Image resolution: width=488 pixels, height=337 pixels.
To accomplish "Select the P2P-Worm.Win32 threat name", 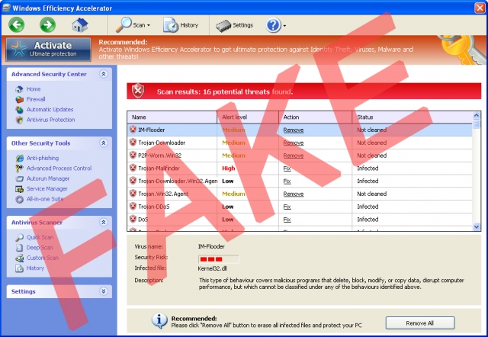I will click(x=159, y=156).
